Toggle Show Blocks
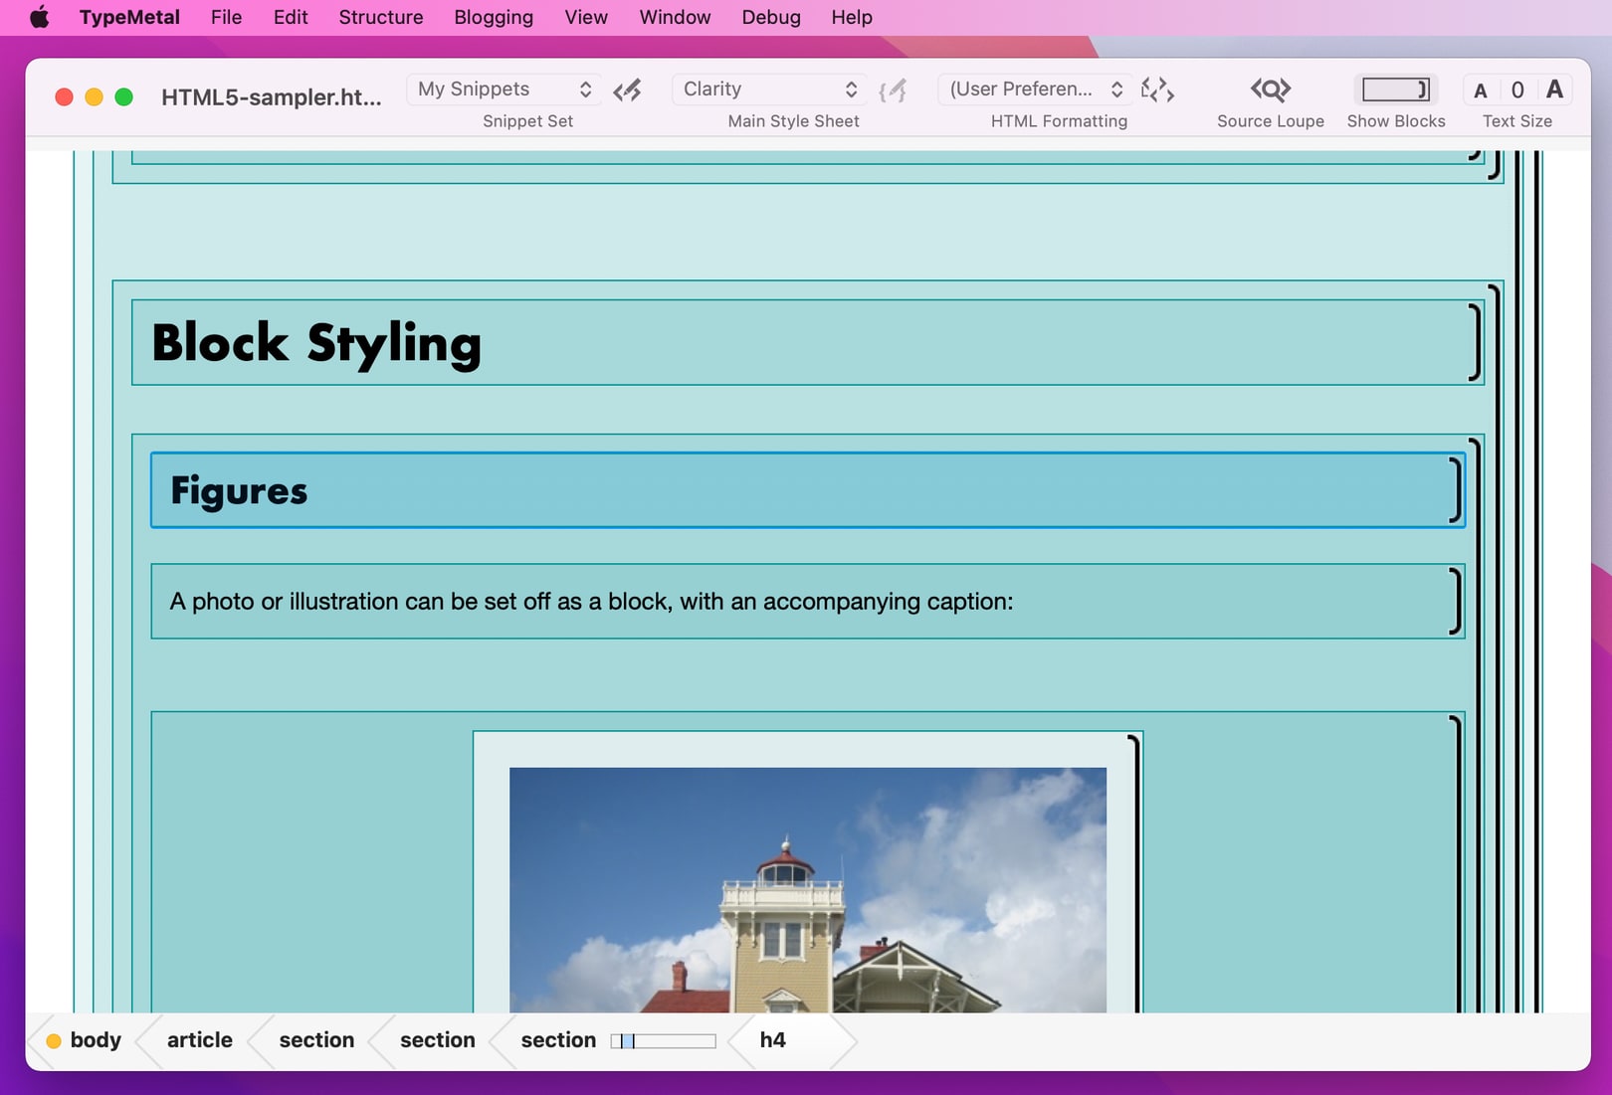 pos(1396,90)
